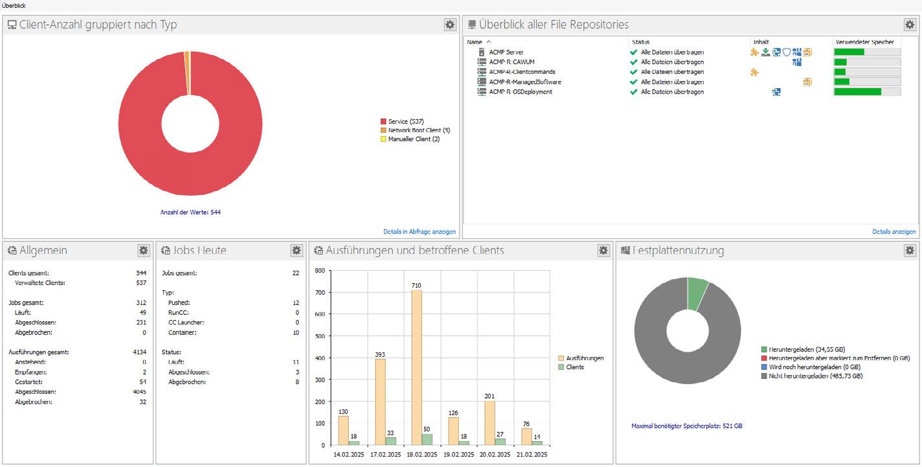The width and height of the screenshot is (922, 467).
Task: Open settings gear of Client-Anzahl panel
Action: coord(449,25)
